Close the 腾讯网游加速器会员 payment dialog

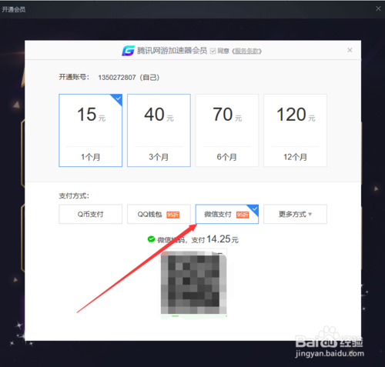[350, 50]
